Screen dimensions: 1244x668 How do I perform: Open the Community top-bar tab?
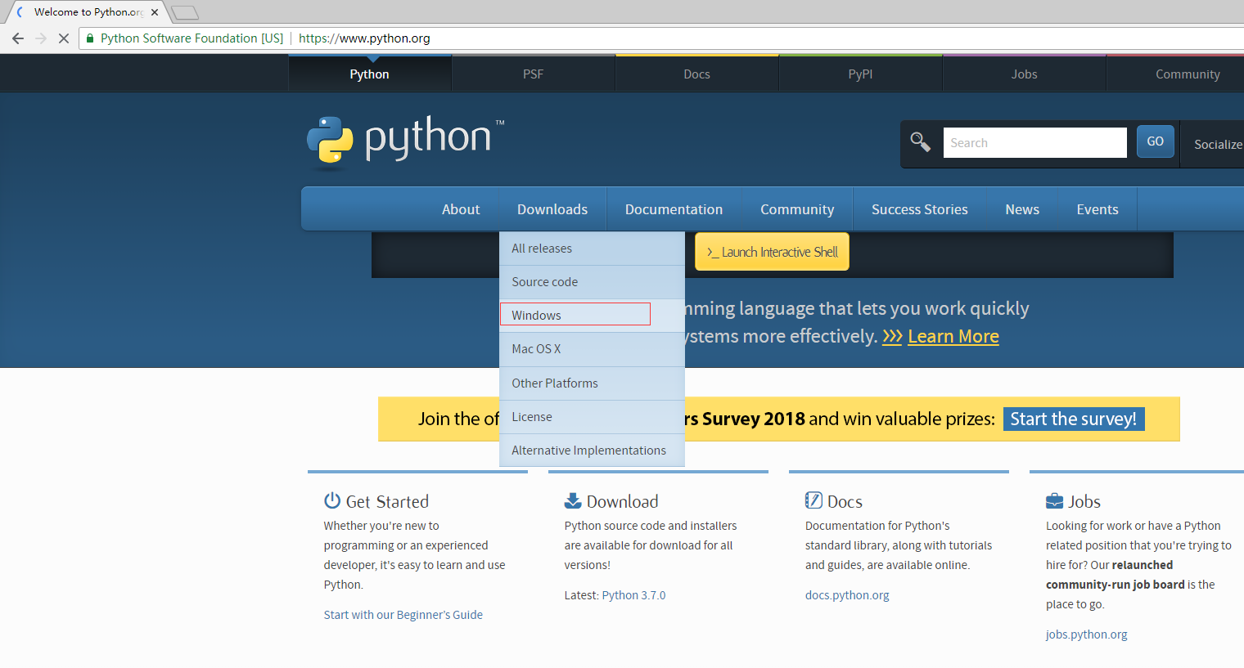pyautogui.click(x=1175, y=74)
